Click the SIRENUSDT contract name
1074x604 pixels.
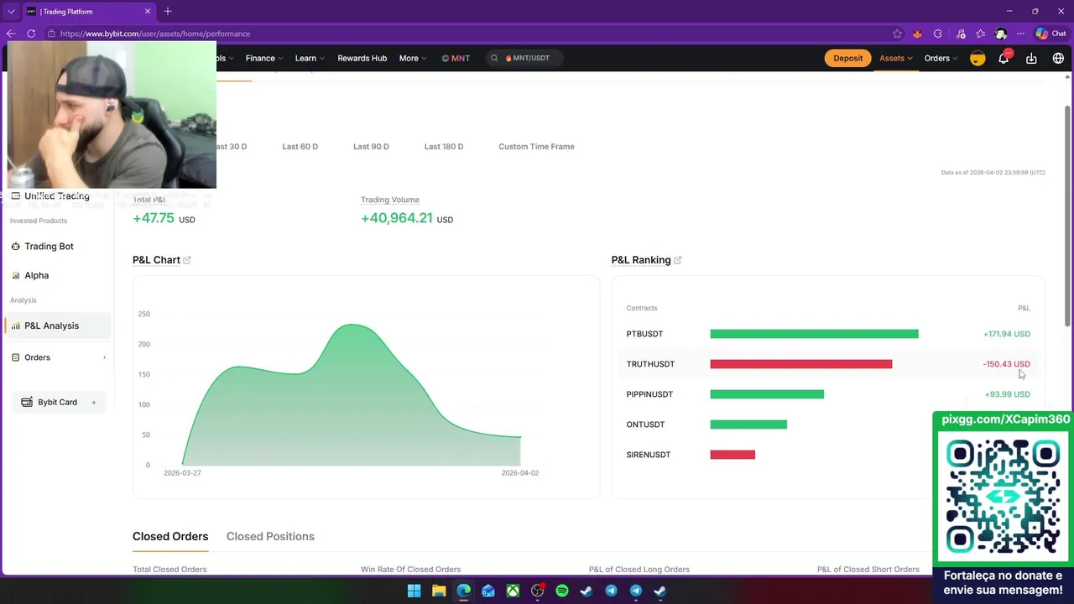click(649, 455)
